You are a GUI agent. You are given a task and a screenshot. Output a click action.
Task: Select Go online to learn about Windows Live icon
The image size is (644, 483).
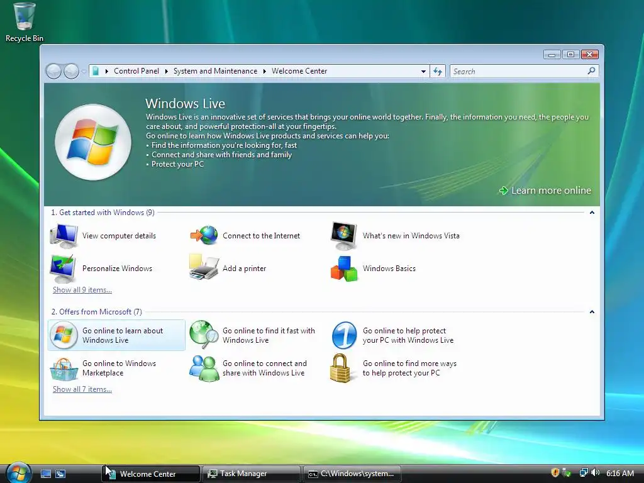tap(64, 335)
